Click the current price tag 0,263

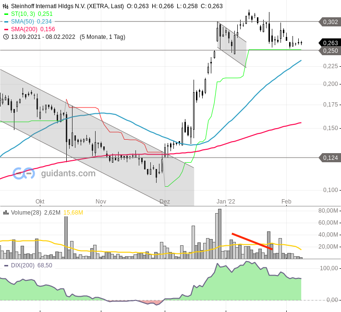coord(329,43)
